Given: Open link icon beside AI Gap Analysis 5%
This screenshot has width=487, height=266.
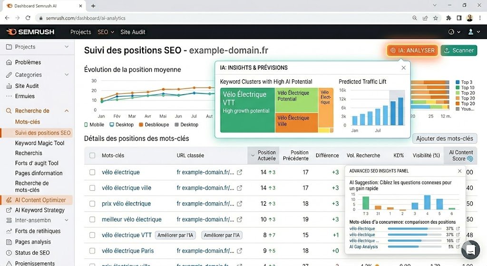Looking at the screenshot, I should 458,246.
